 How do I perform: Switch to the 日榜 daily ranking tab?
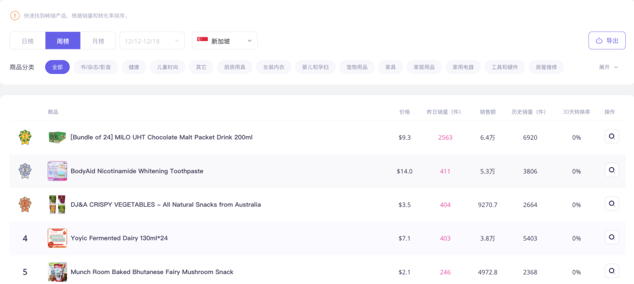click(x=28, y=41)
